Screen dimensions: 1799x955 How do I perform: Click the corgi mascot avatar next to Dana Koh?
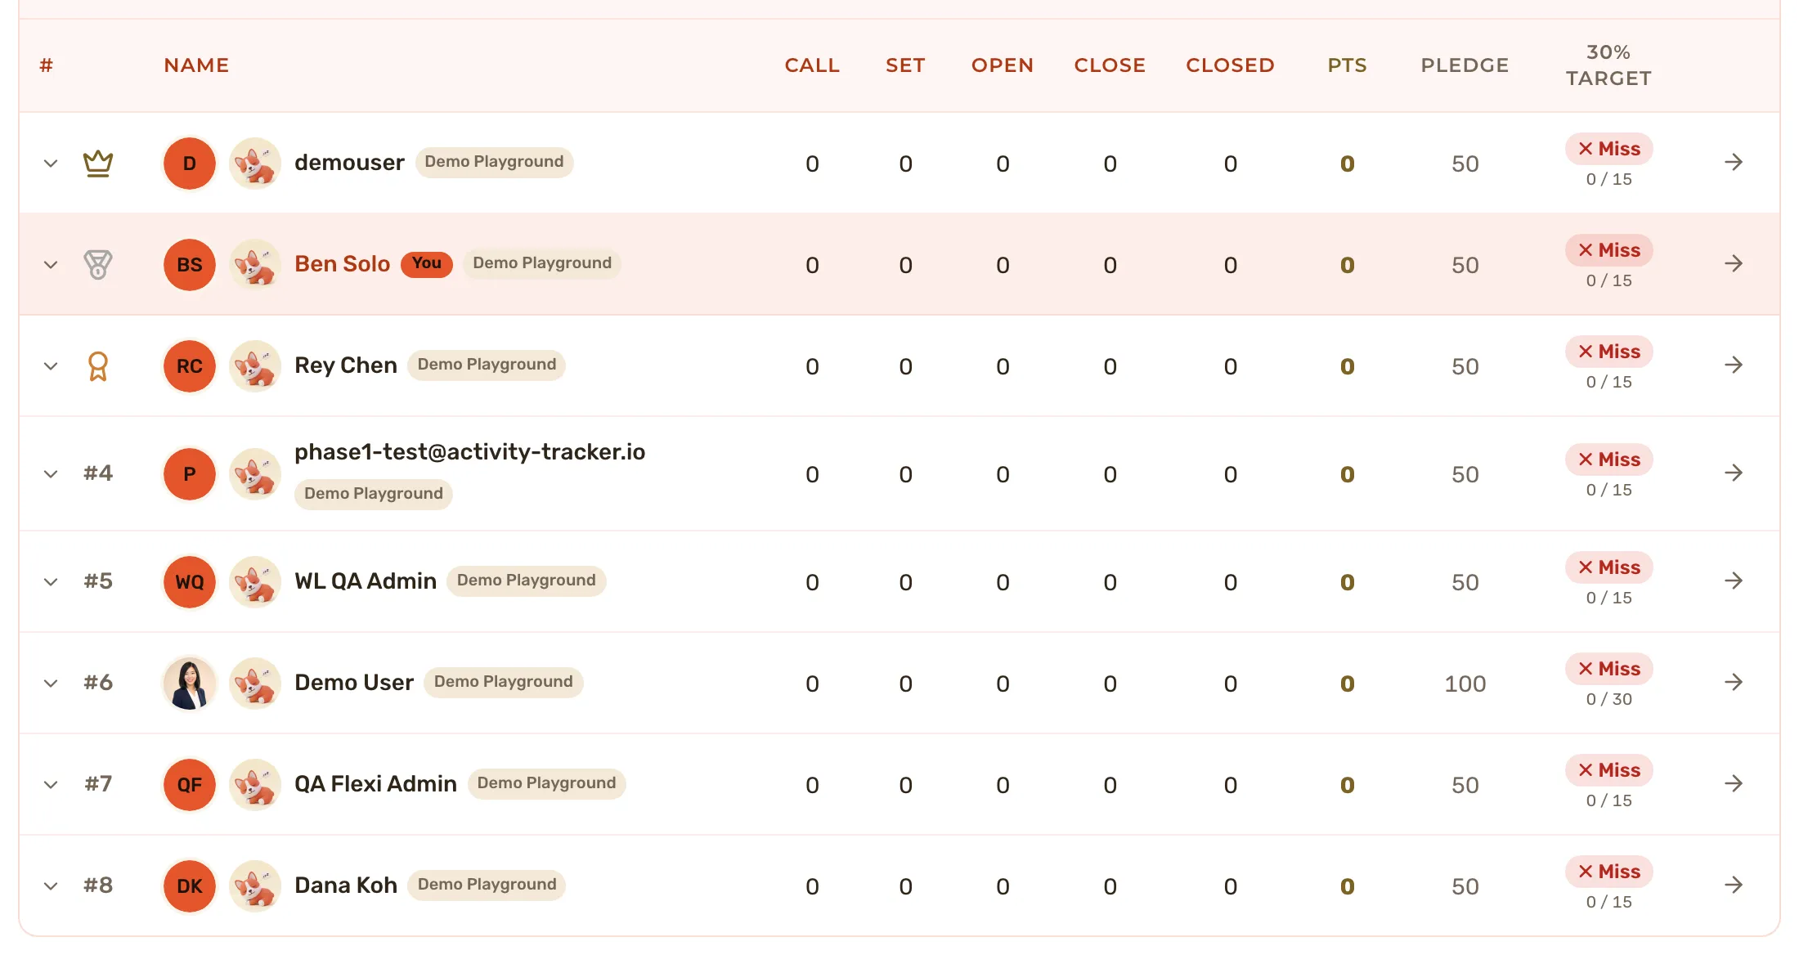tap(255, 886)
